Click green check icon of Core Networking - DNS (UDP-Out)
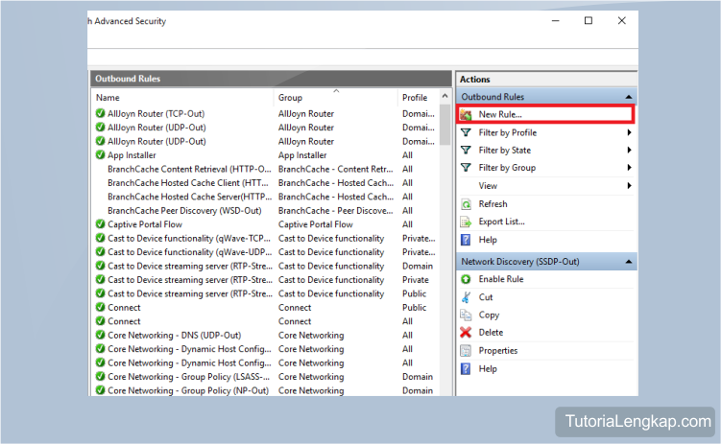The width and height of the screenshot is (721, 444). click(100, 335)
